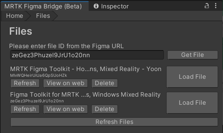Open the three-dot panel options menu
Screen dimensions: 223x133
(x=216, y=6)
